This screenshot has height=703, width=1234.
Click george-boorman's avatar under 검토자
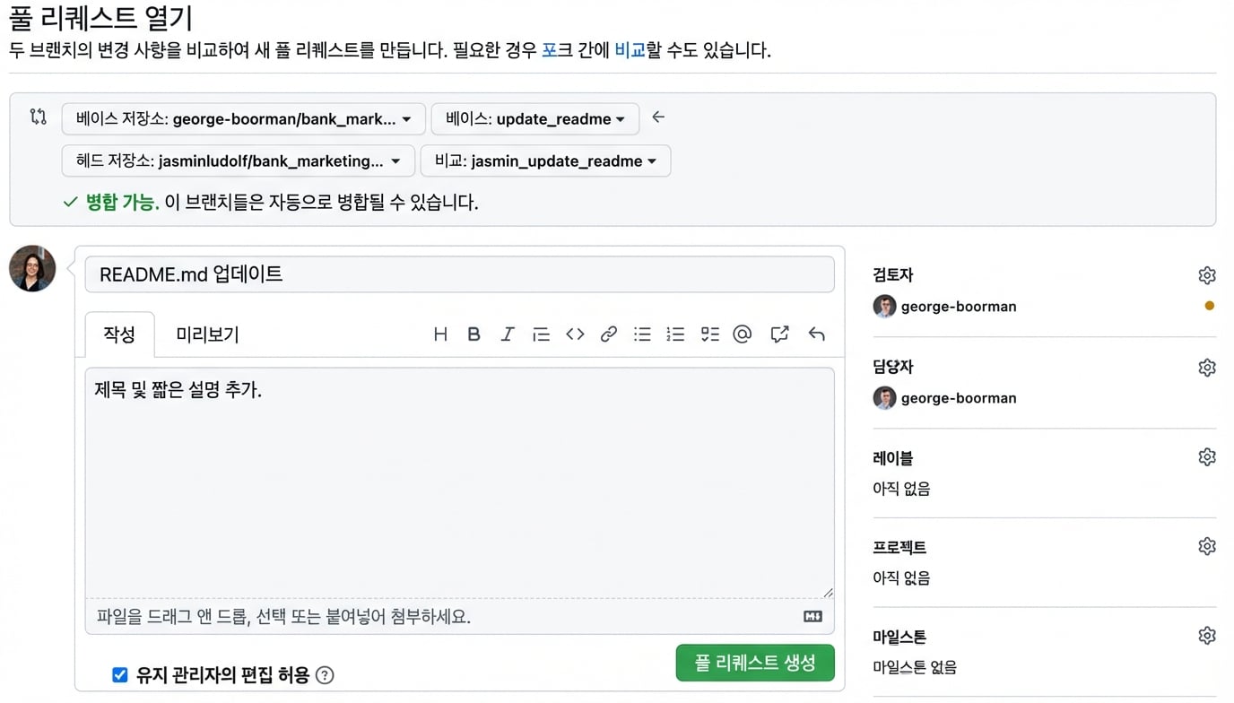(884, 307)
